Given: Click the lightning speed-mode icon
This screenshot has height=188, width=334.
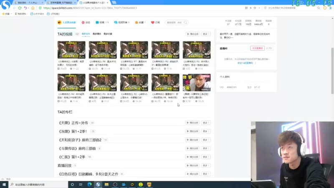Looking at the screenshot, I should click(250, 8).
